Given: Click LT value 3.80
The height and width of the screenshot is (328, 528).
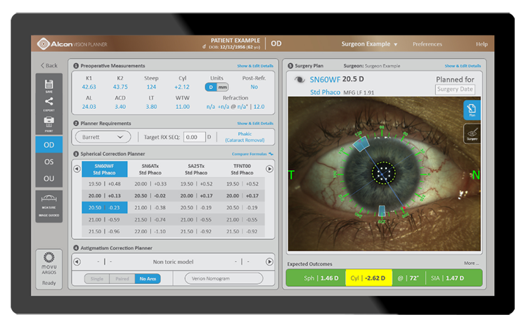Looking at the screenshot, I should pyautogui.click(x=151, y=107).
